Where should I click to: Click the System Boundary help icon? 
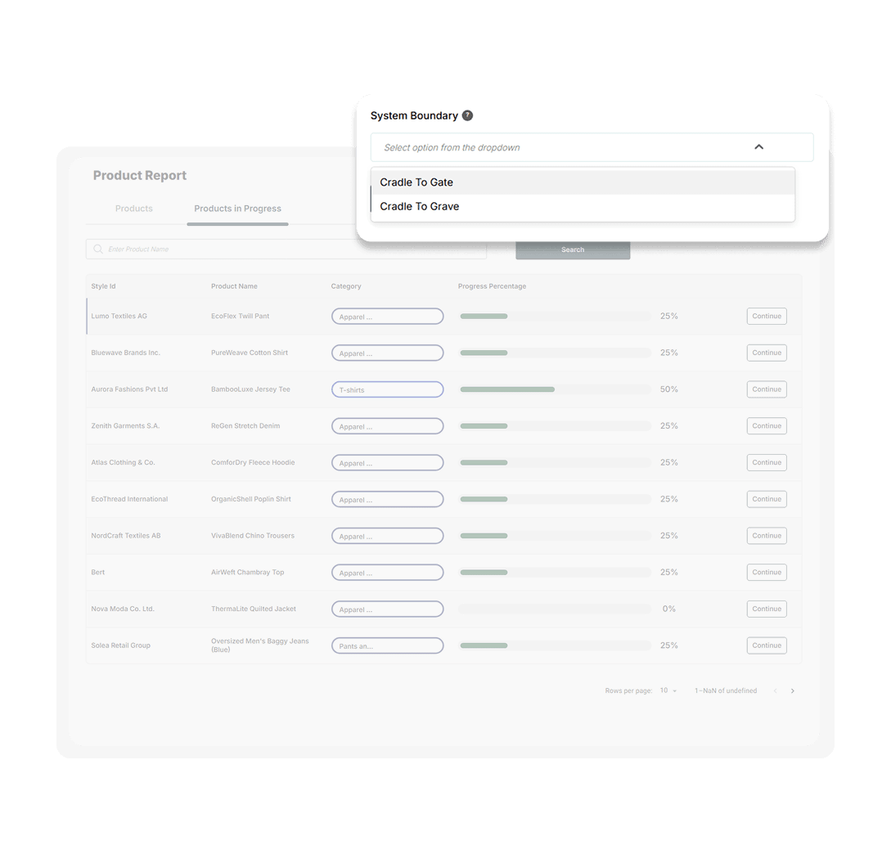point(466,115)
